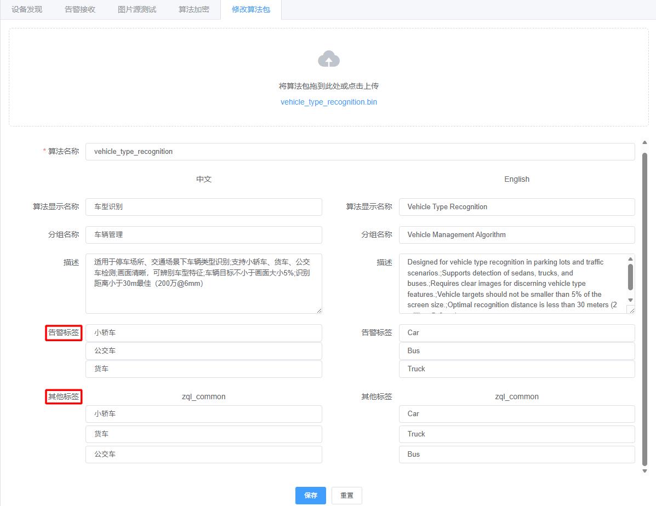
Task: Click scroll-down arrow in English description box
Action: coord(630,300)
